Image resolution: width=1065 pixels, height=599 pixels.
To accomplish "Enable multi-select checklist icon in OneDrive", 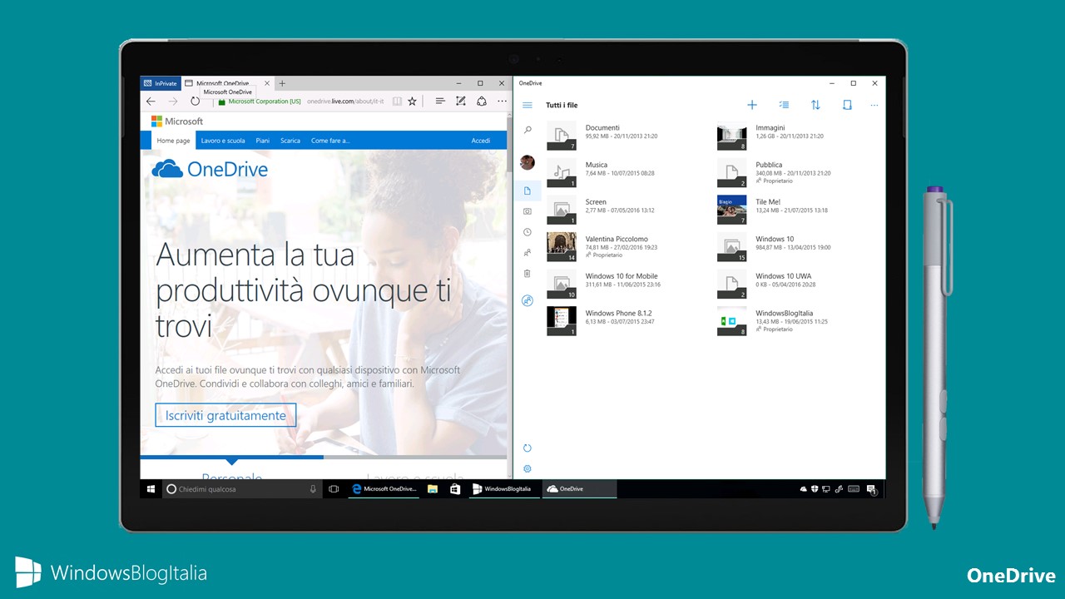I will [x=784, y=105].
